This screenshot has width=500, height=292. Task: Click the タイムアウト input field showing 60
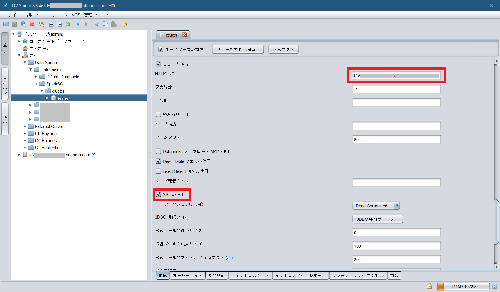click(x=396, y=140)
